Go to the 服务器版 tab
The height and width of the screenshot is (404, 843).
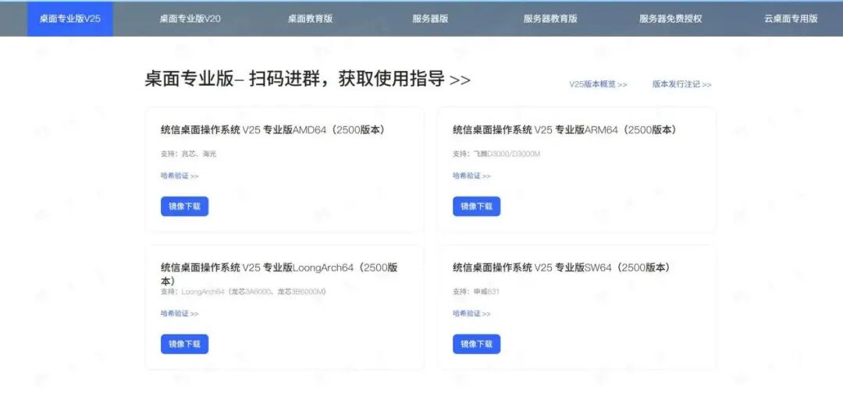430,19
